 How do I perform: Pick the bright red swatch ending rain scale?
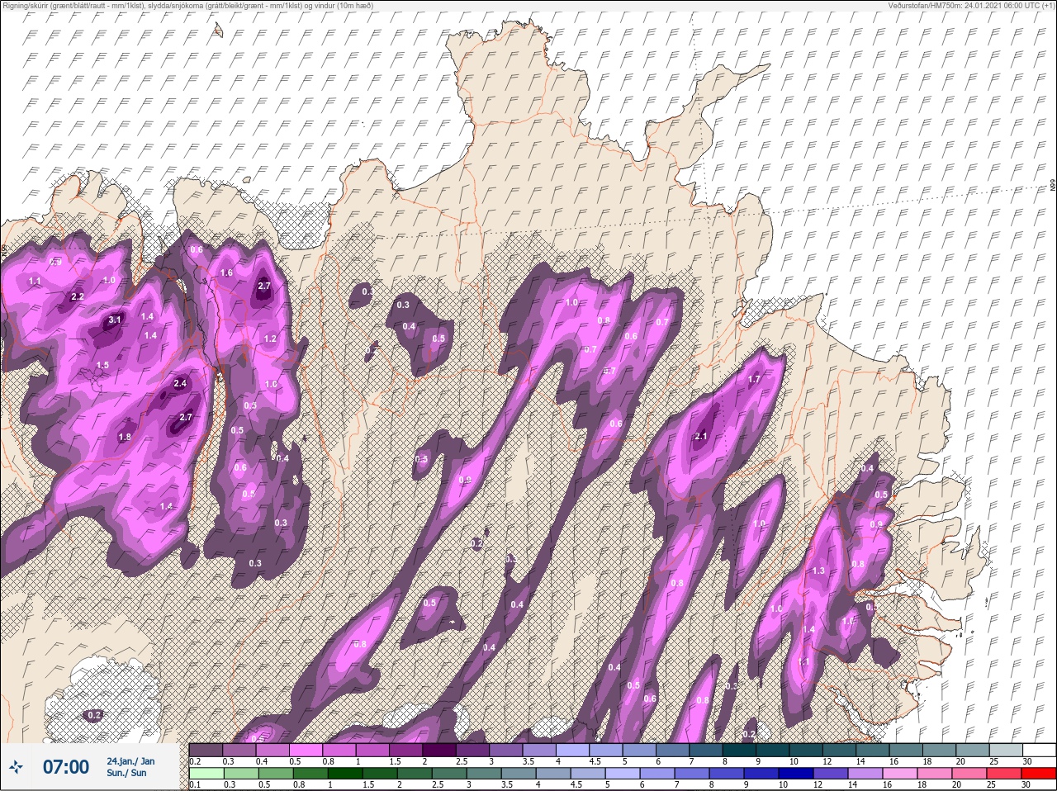pyautogui.click(x=1038, y=774)
